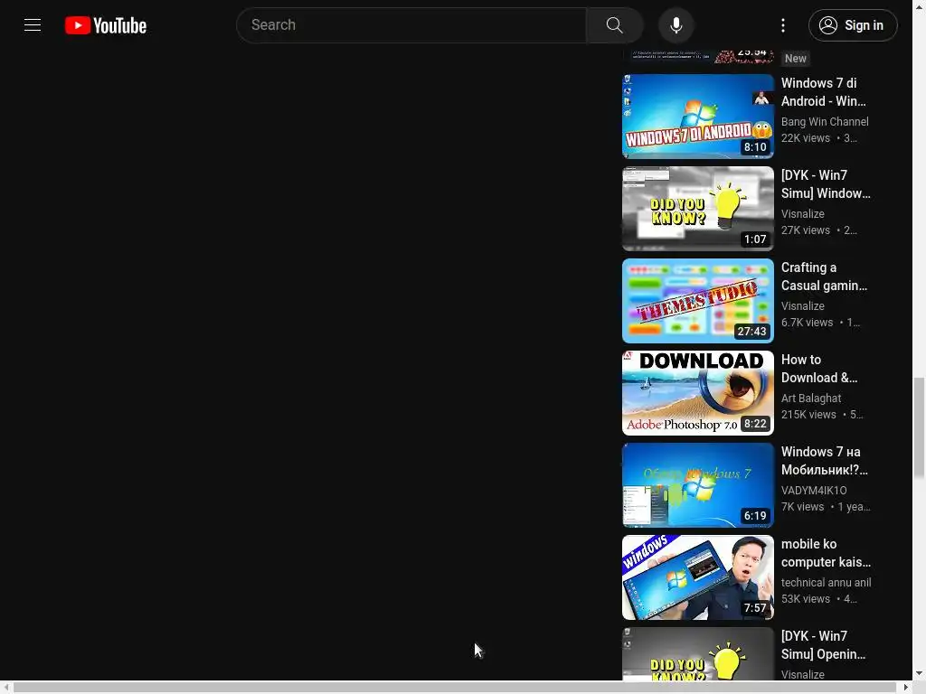
Task: Open the three-dot settings menu
Action: pos(783,25)
